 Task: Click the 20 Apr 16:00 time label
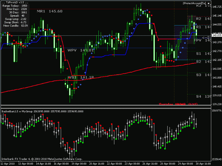pyautogui.click(x=97, y=164)
